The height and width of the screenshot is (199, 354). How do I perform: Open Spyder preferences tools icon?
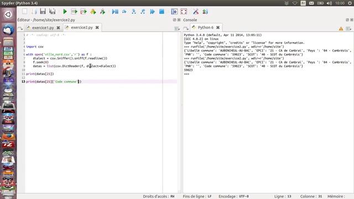point(196,12)
